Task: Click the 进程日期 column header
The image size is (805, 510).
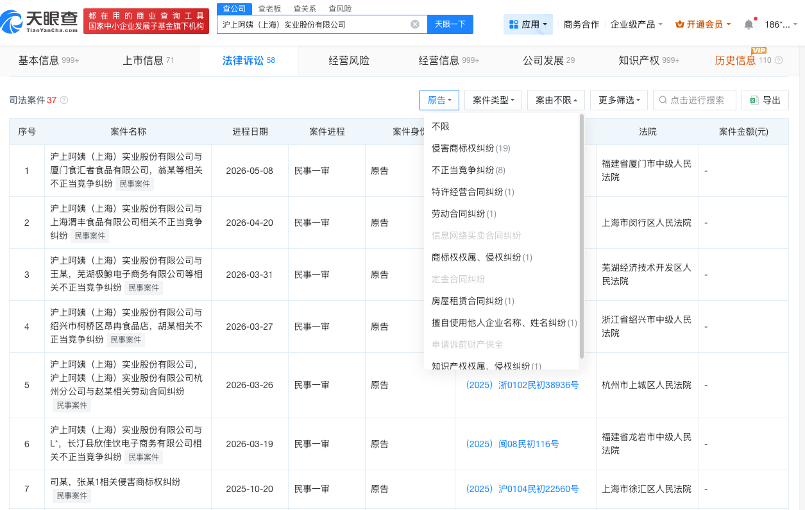Action: 250,132
